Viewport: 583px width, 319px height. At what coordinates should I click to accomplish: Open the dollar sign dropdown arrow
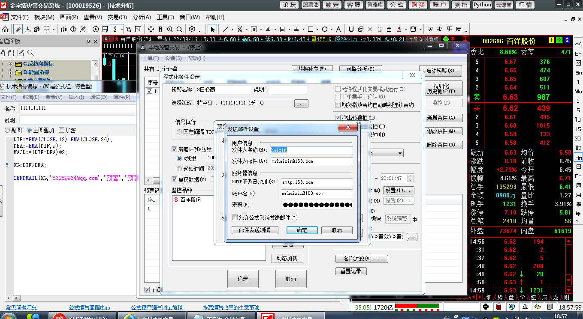pyautogui.click(x=122, y=30)
